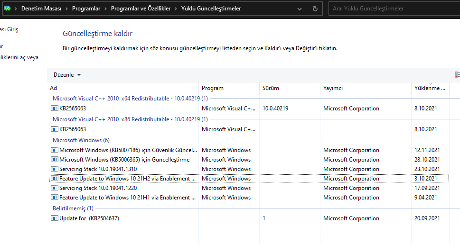Select Microsoft Windows (KB5006365) için Güncelleştirme entry
The height and width of the screenshot is (244, 460).
pos(124,160)
